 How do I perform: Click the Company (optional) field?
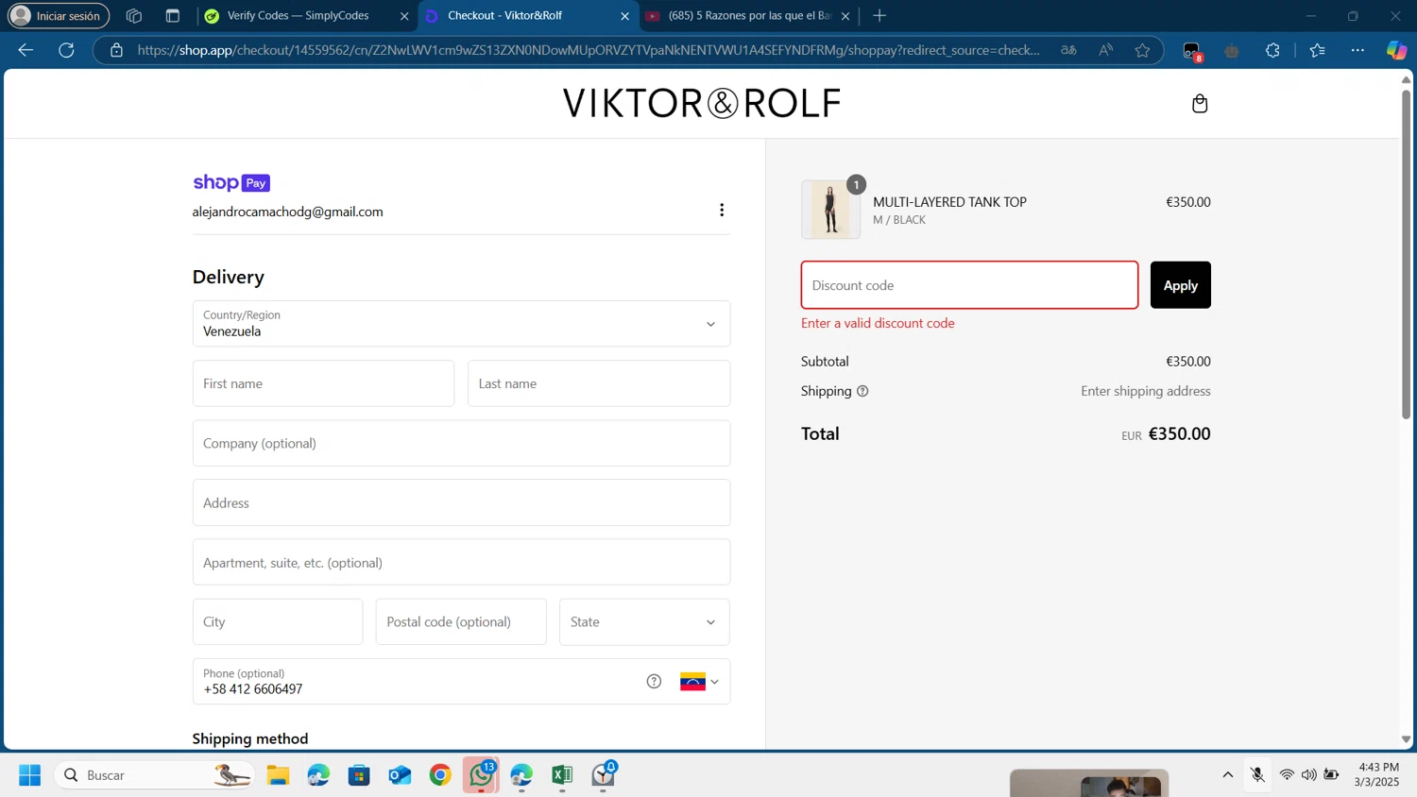[x=461, y=443]
